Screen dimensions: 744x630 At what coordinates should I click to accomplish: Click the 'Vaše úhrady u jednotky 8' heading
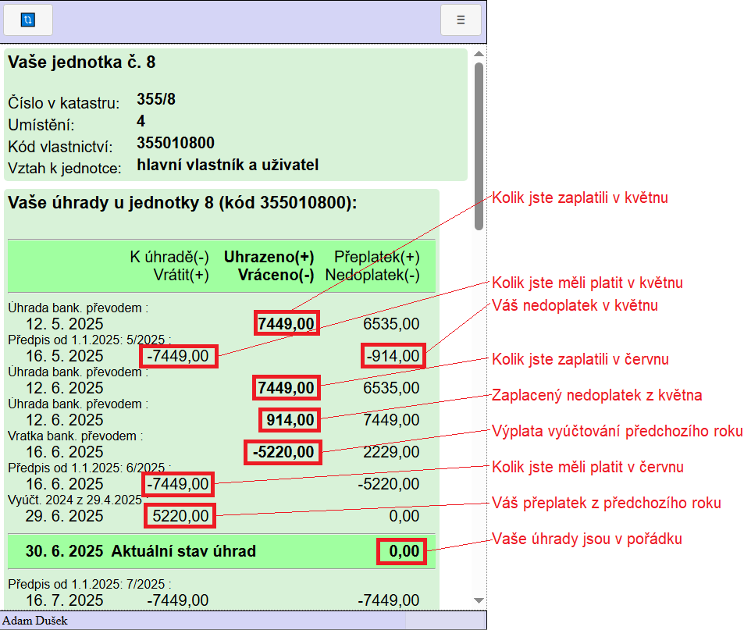tap(183, 204)
